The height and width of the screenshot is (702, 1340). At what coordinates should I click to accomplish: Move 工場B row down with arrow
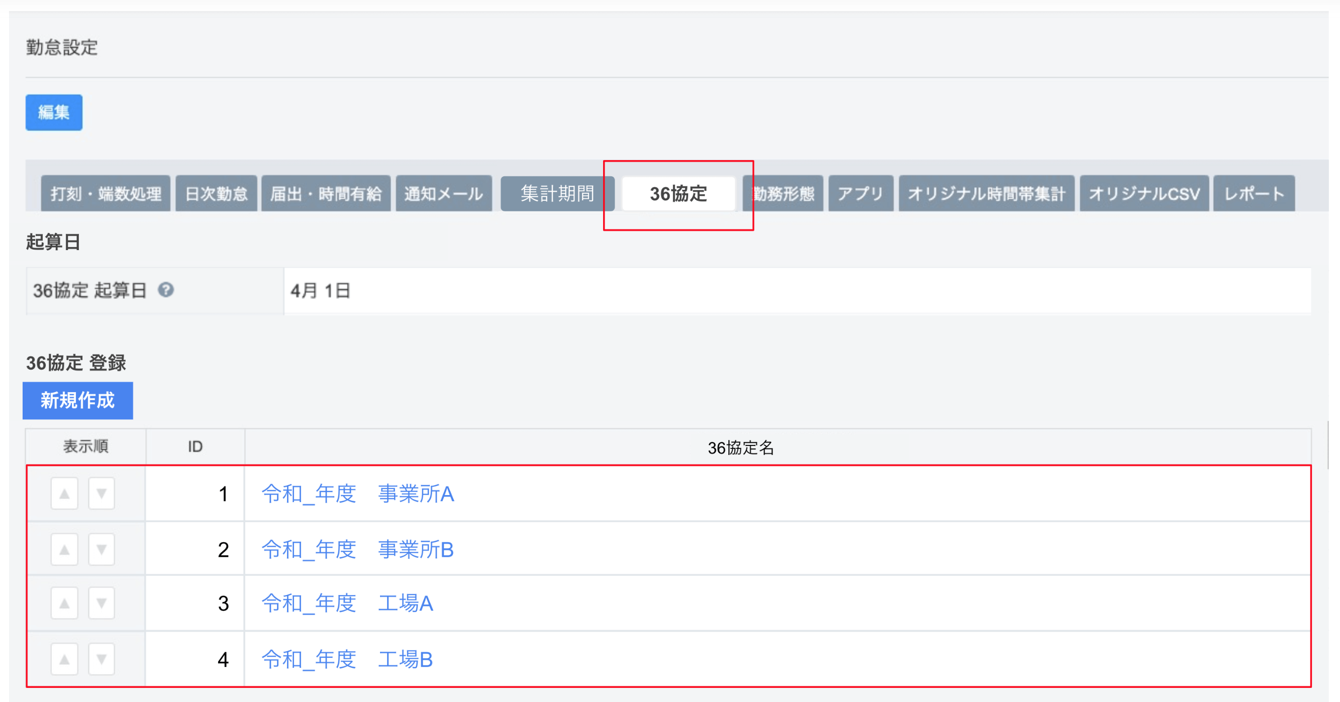[x=102, y=659]
